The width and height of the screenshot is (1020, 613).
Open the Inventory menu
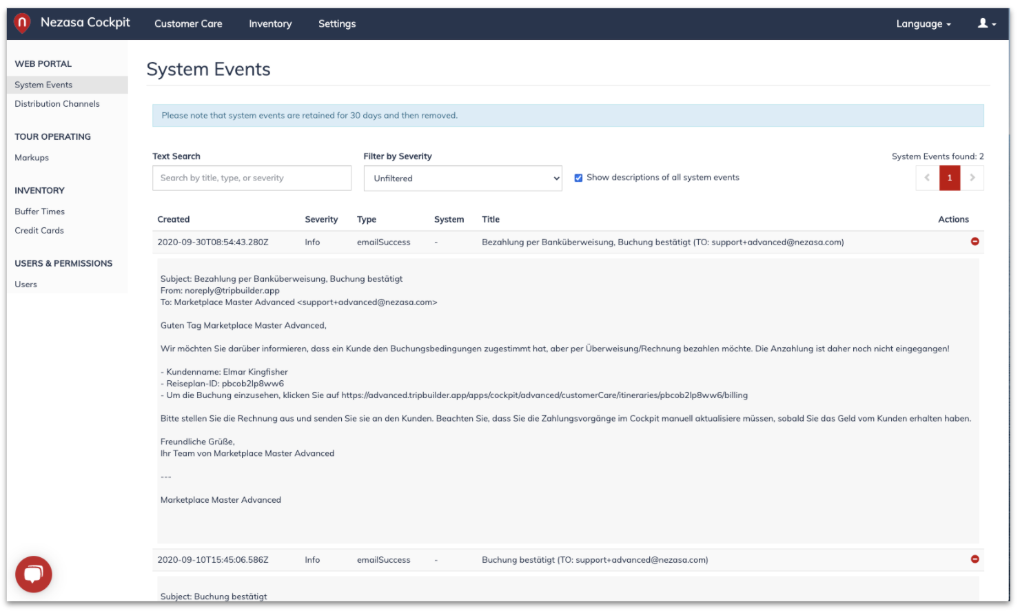[270, 23]
